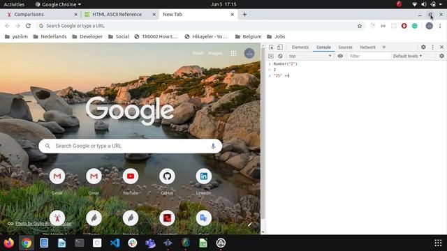Open the top JavaScript context dropdown
The image size is (447, 251).
point(310,56)
